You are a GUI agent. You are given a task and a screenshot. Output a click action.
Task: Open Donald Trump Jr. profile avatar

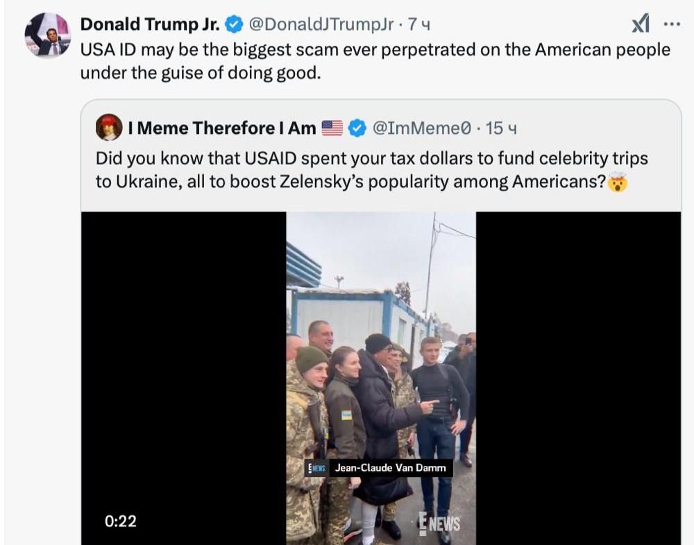pos(48,35)
